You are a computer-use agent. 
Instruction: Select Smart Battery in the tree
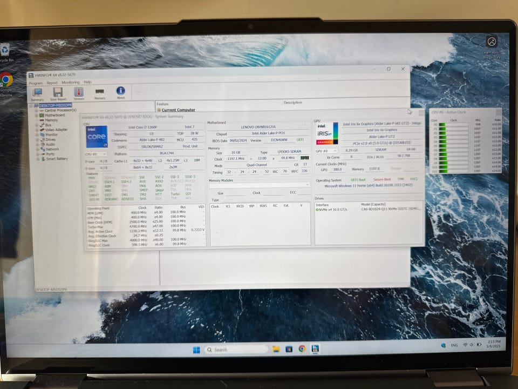57,159
